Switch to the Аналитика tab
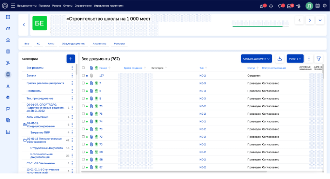This screenshot has width=330, height=179. [x=100, y=44]
